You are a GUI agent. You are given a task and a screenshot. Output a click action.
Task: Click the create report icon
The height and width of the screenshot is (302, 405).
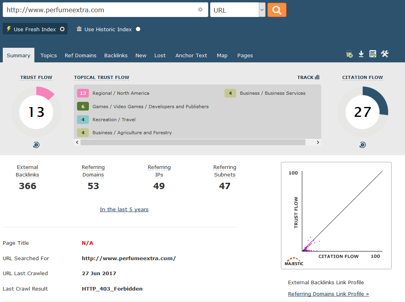pyautogui.click(x=373, y=54)
